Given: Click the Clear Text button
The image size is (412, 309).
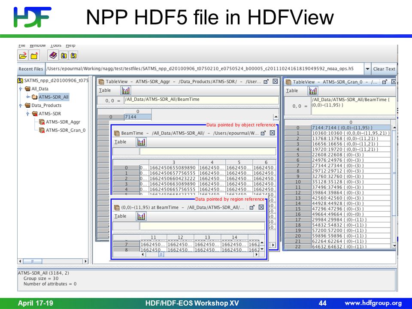Looking at the screenshot, I should pyautogui.click(x=384, y=69).
